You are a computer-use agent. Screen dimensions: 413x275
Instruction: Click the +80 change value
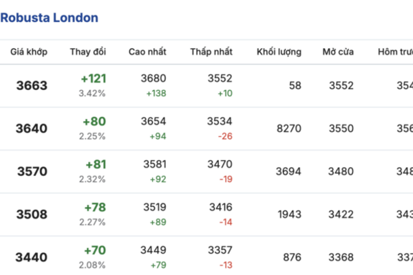pyautogui.click(x=94, y=122)
